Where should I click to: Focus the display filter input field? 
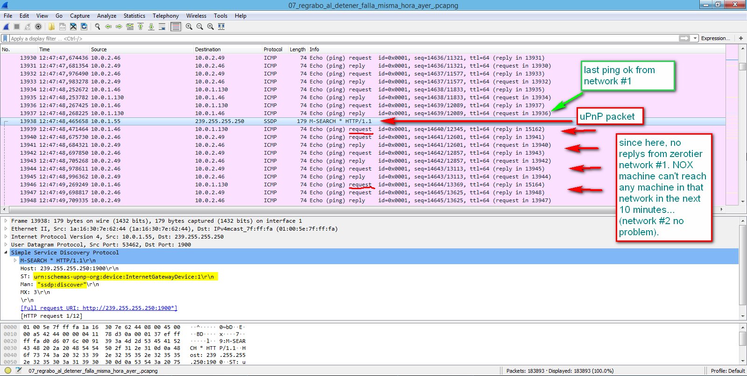pyautogui.click(x=343, y=38)
